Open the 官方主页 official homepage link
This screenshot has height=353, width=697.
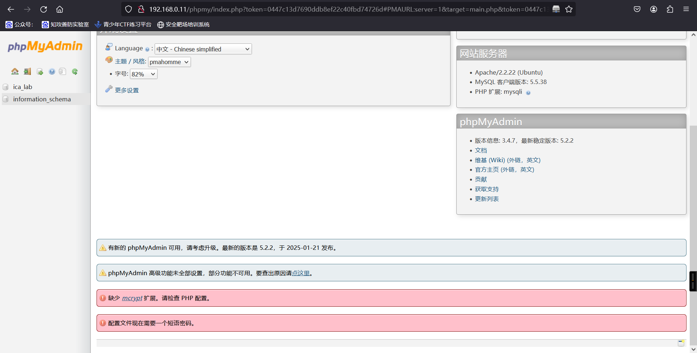click(x=504, y=169)
